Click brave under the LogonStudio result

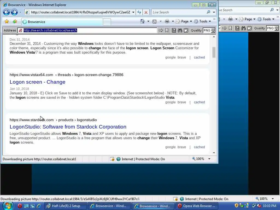pyautogui.click(x=182, y=147)
